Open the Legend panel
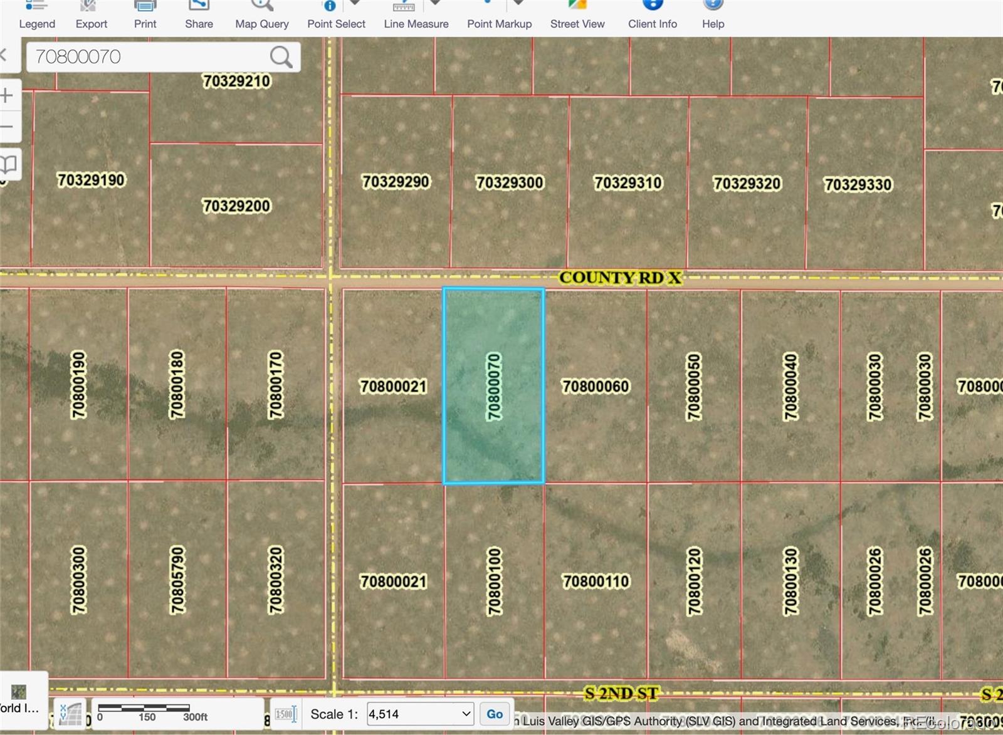Viewport: 1003px width, 735px height. [36, 14]
